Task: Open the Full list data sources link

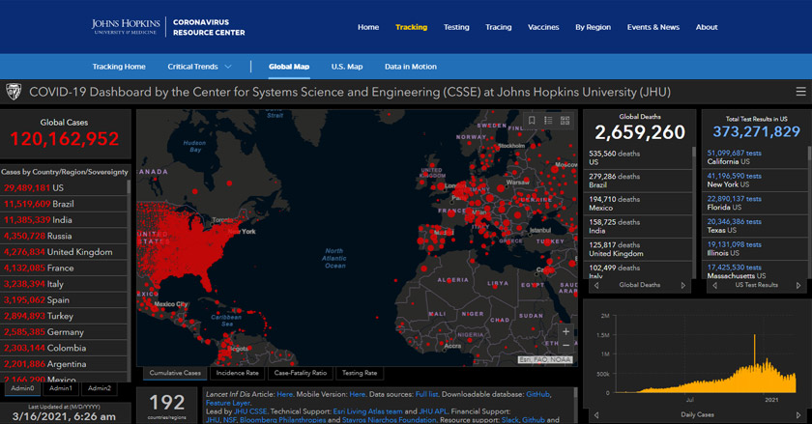Action: (426, 394)
